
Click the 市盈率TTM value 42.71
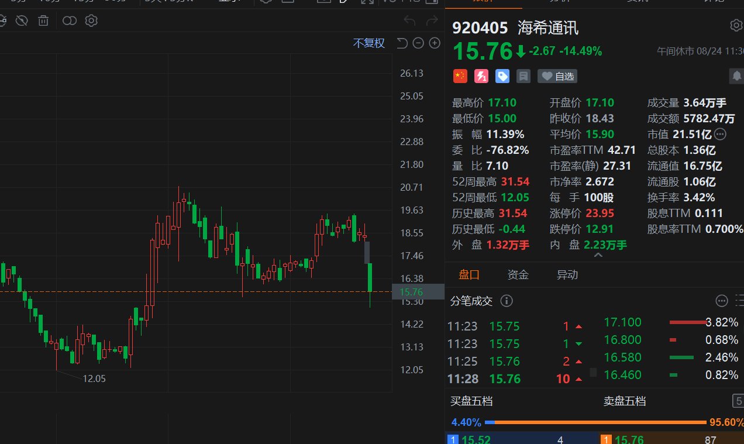(621, 150)
